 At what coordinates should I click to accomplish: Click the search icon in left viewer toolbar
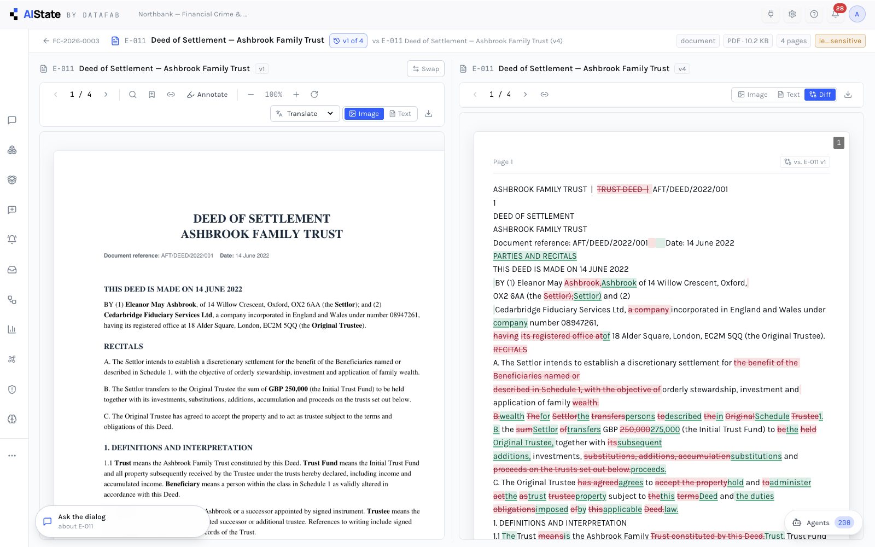pos(132,95)
